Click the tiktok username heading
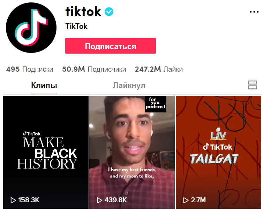Viewport: 264px width, 212px height. [x=83, y=11]
